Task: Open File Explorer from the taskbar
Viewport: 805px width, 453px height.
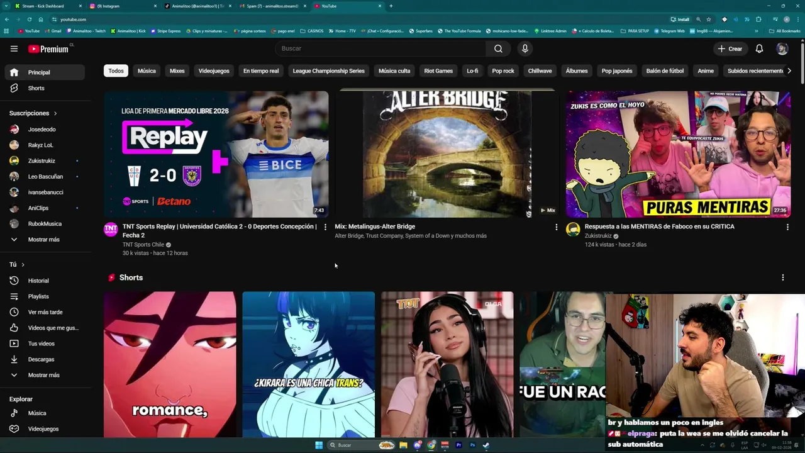Action: [403, 445]
